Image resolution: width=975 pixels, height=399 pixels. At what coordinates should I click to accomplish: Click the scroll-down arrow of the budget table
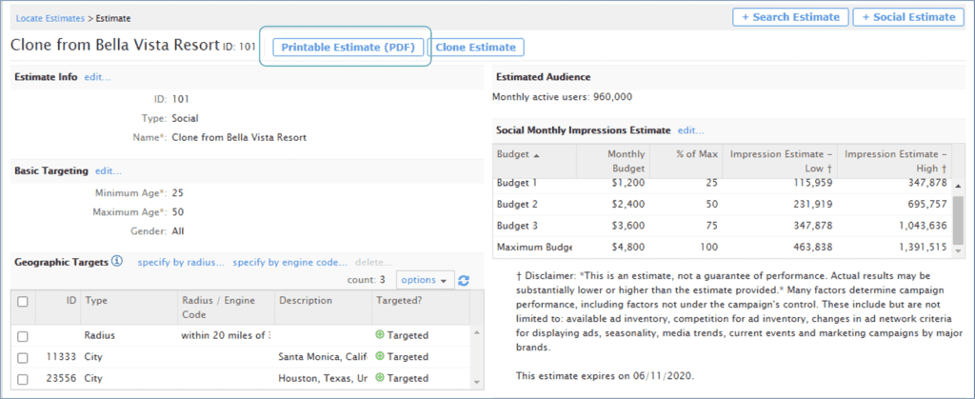[958, 250]
